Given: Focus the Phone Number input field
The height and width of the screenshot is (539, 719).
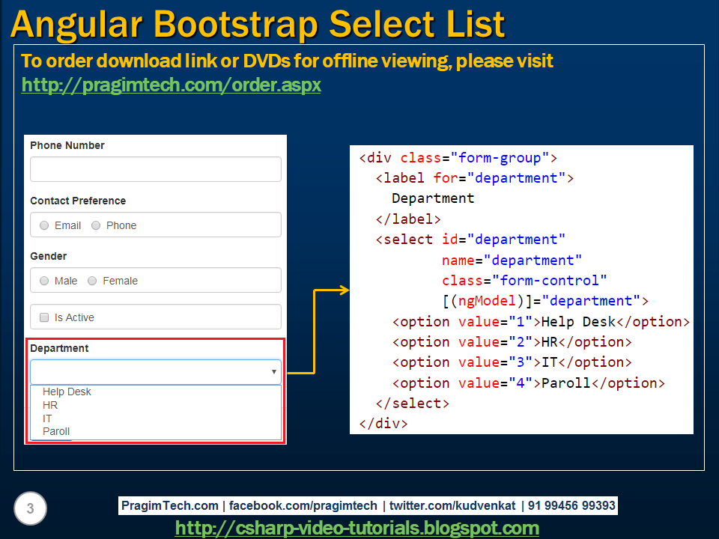Looking at the screenshot, I should click(156, 169).
